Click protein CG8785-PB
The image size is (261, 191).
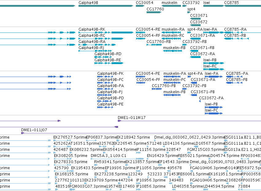click(x=237, y=80)
